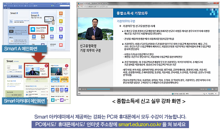Click the yellow promo banner on Smart 아카데미
This screenshot has height=131, width=222.
click(x=64, y=79)
